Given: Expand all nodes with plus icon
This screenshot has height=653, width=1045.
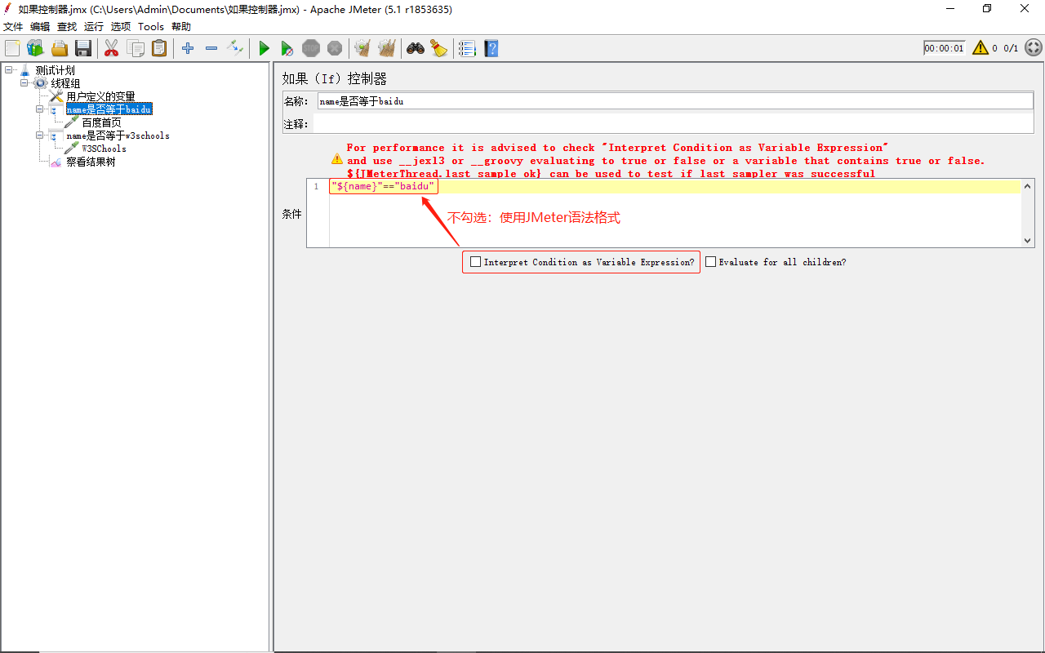Looking at the screenshot, I should (x=188, y=48).
